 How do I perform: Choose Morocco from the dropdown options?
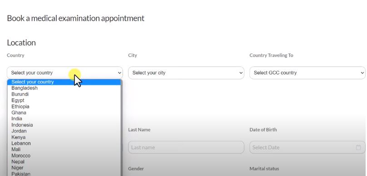(x=64, y=156)
